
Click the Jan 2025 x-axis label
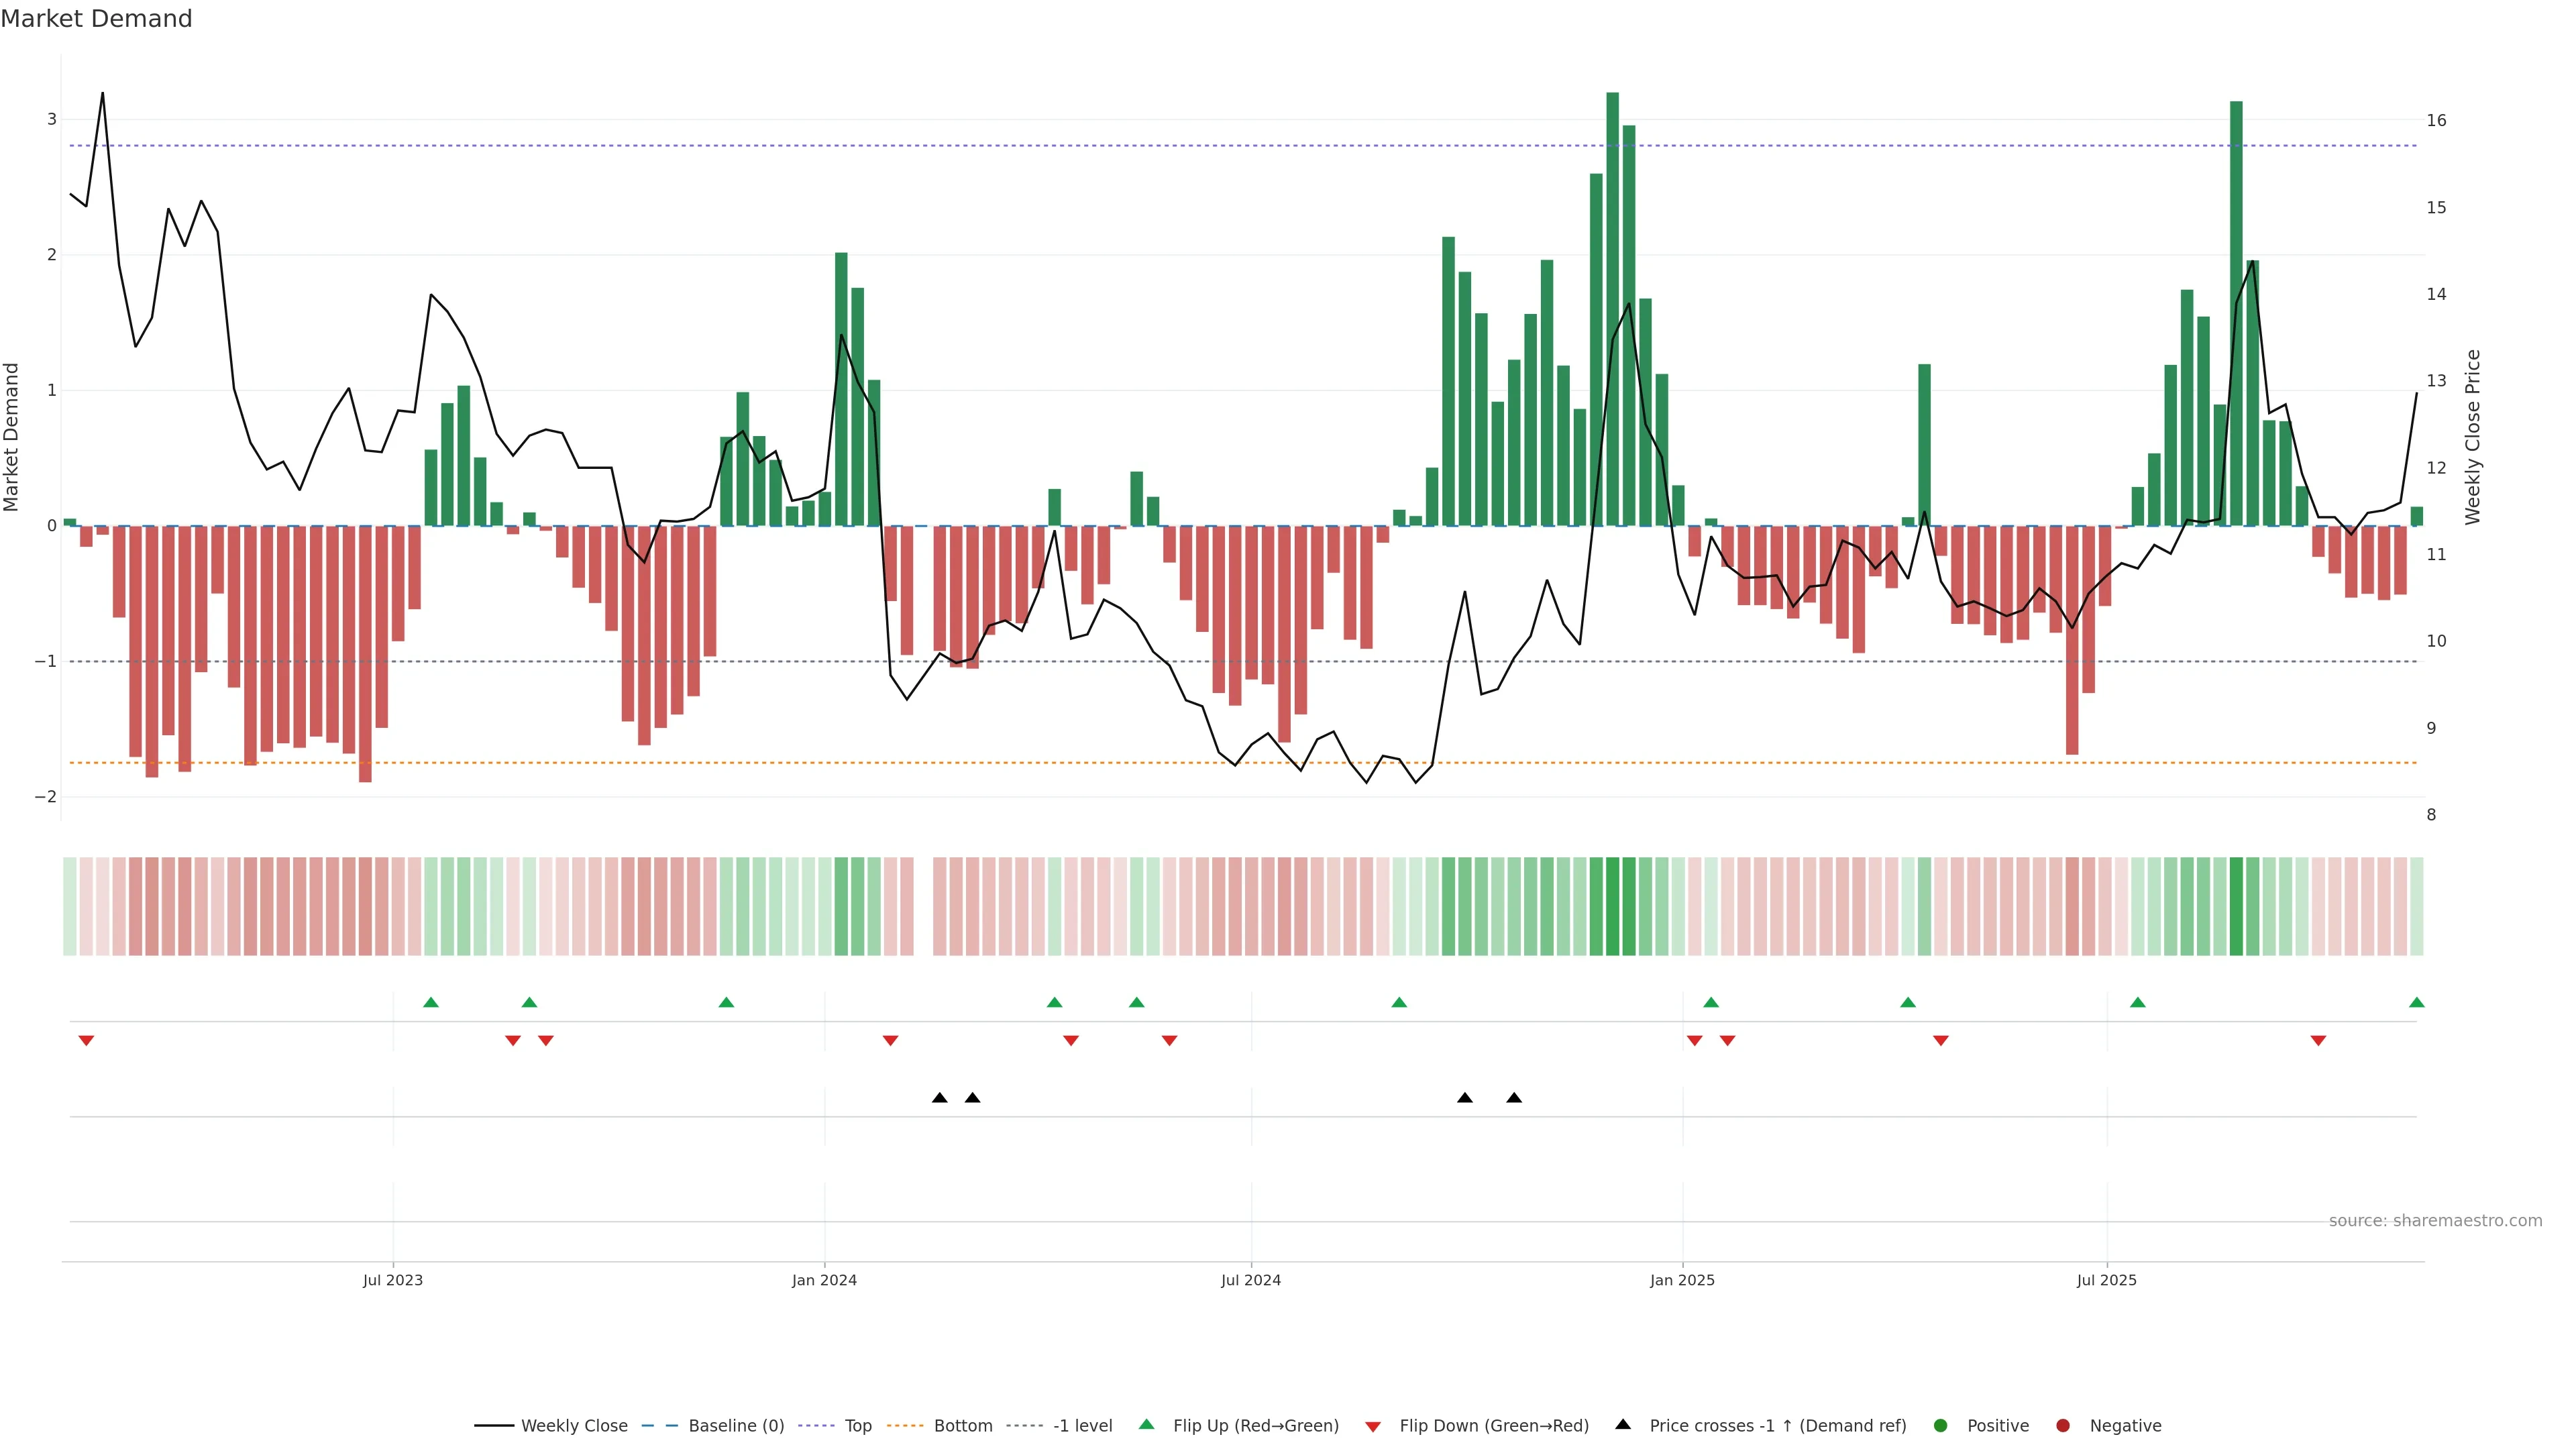pyautogui.click(x=1682, y=1280)
